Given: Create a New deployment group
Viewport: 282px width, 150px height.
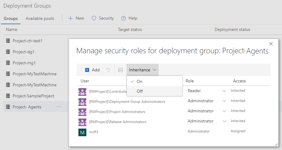Looking at the screenshot, I should [76, 18].
